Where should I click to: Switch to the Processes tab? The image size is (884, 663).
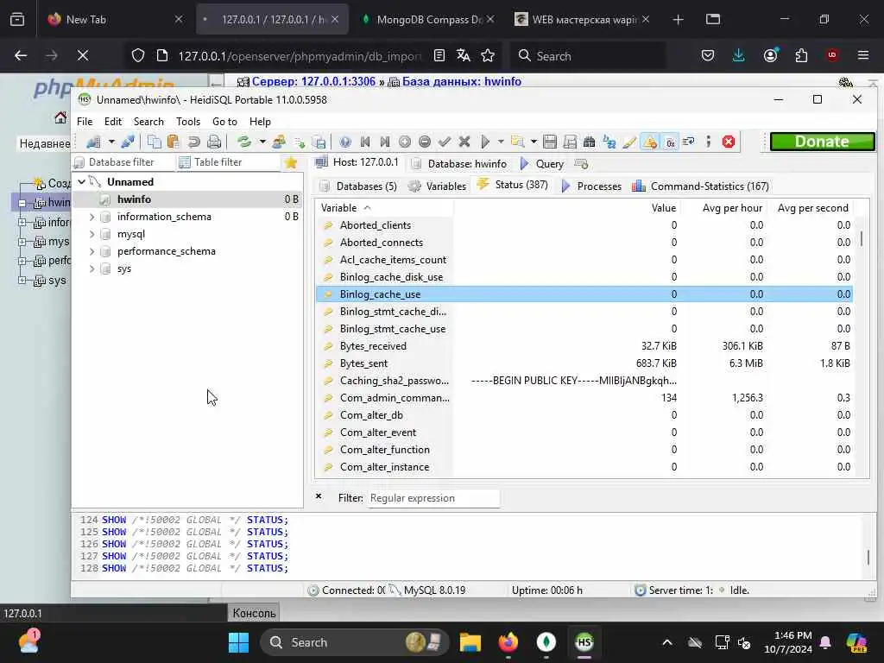click(x=591, y=186)
